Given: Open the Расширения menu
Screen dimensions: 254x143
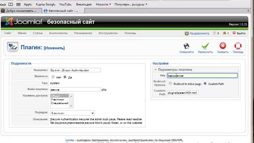Looking at the screenshot, I should click(83, 33).
